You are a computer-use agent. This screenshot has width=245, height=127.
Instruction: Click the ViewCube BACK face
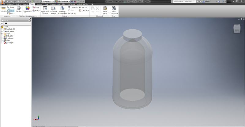pyautogui.click(x=237, y=30)
